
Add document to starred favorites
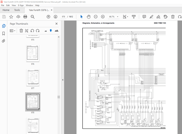tap(11, 17)
